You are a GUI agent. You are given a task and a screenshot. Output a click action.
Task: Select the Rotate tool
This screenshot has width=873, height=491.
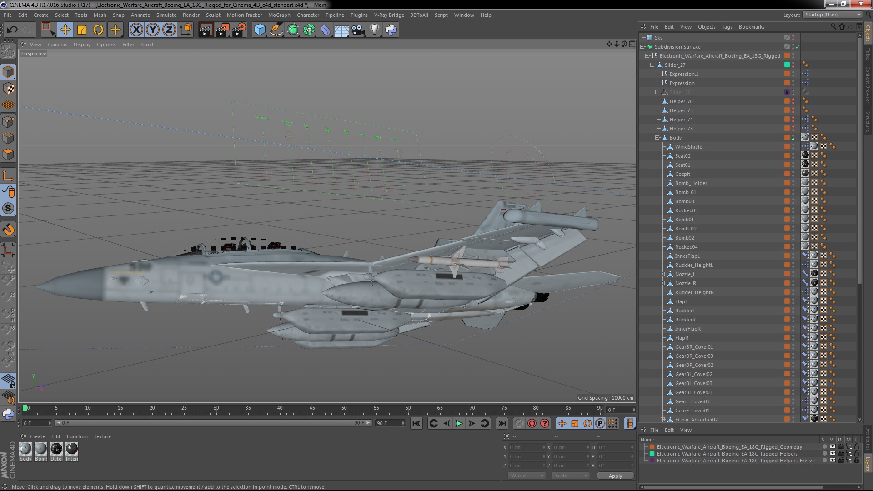(98, 30)
